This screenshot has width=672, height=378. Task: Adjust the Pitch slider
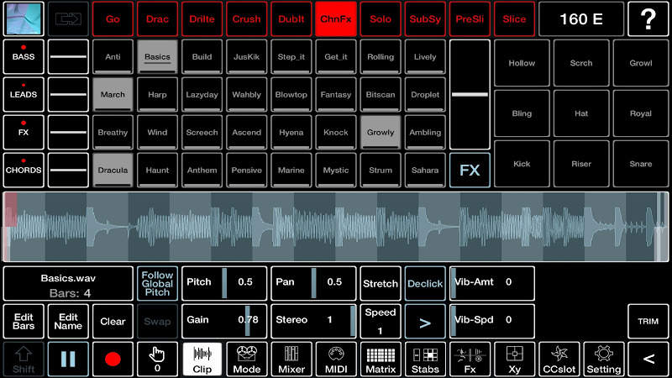click(x=224, y=284)
